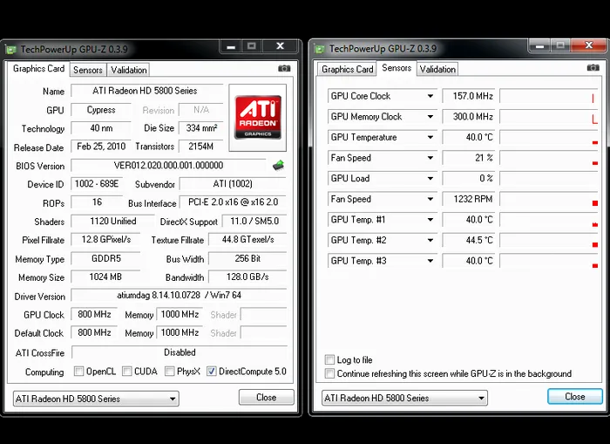
Task: Open the GPU Temperature sensor dropdown
Action: [430, 138]
